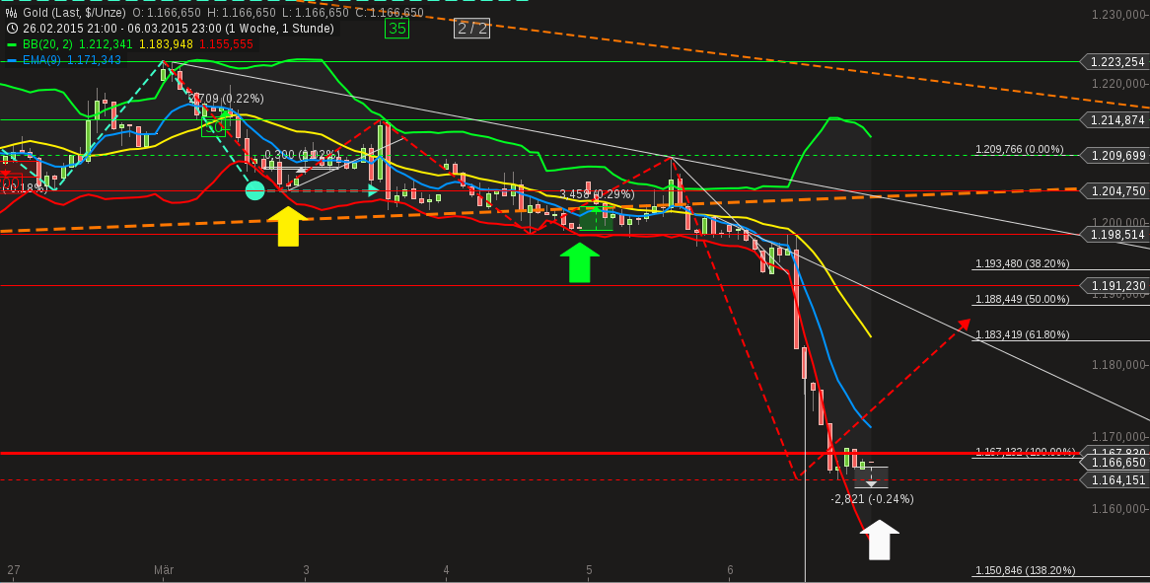Click Fibonacci label 1.209,766 (0.00%)
This screenshot has height=583, width=1150.
[x=1020, y=149]
